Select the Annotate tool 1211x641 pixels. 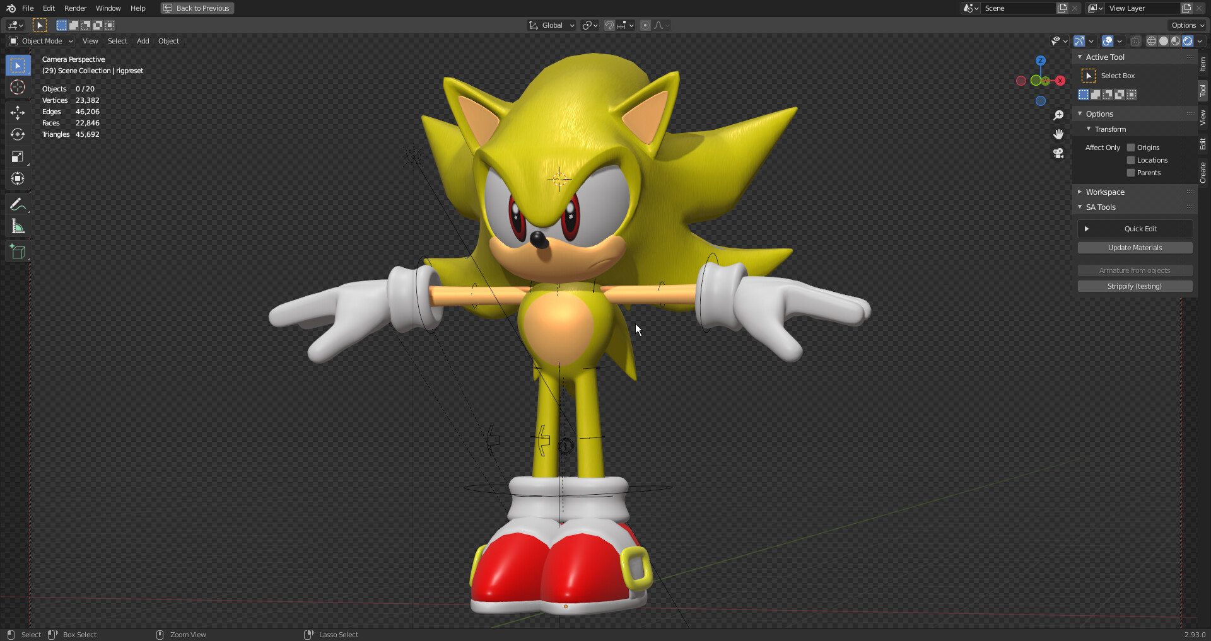[x=18, y=205]
